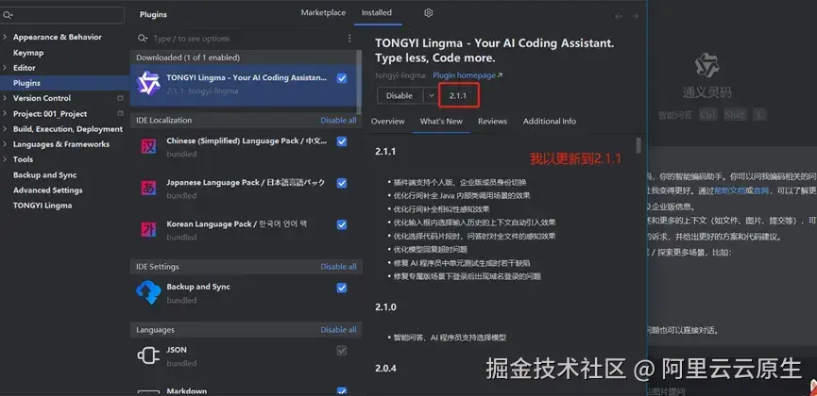Toggle the Markdown plugin checkbox
This screenshot has width=817, height=396.
342,390
